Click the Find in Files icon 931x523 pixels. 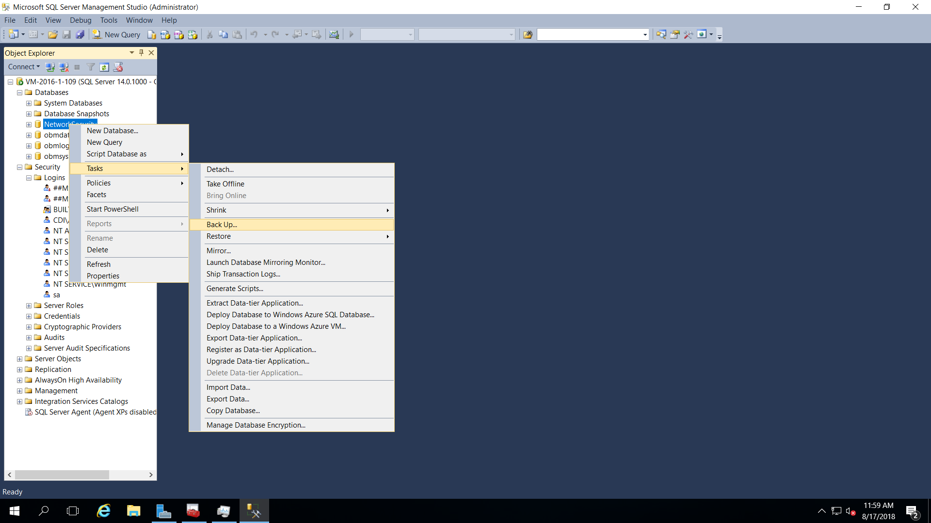pyautogui.click(x=528, y=34)
